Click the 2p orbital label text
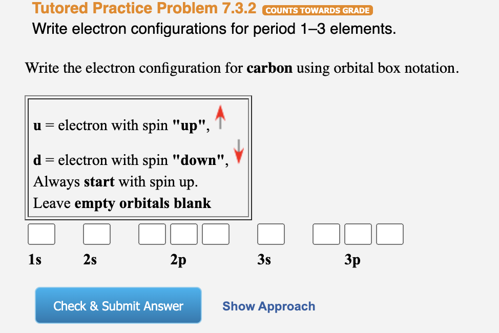The width and height of the screenshot is (499, 333). 178,260
